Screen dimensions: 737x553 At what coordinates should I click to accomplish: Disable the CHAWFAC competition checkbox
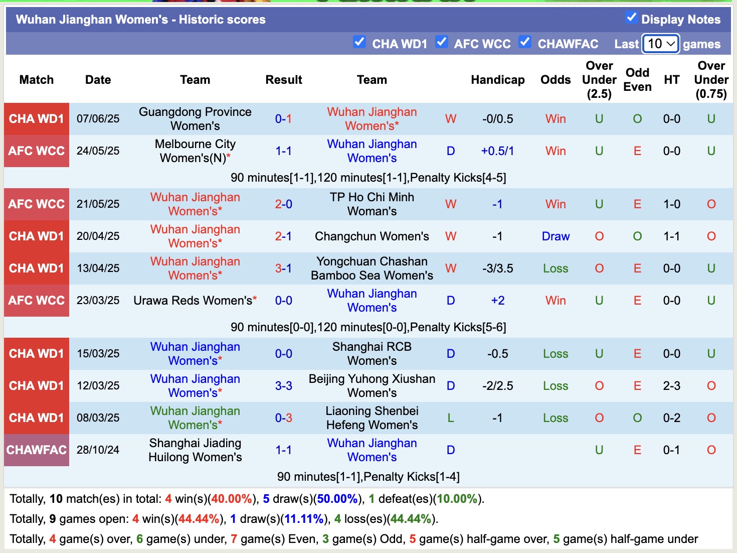click(524, 42)
